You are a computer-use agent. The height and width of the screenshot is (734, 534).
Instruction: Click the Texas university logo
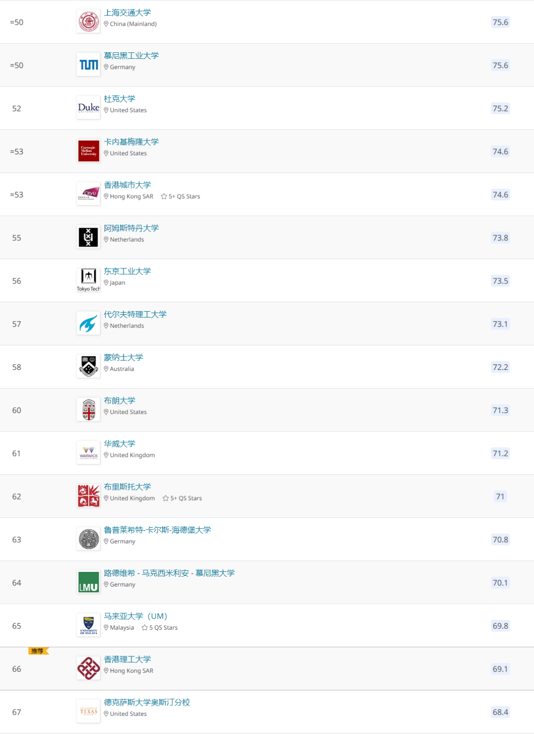coord(89,711)
